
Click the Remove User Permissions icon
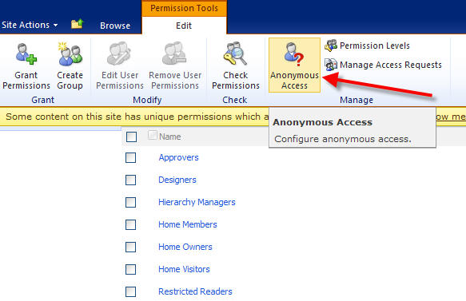(x=174, y=53)
